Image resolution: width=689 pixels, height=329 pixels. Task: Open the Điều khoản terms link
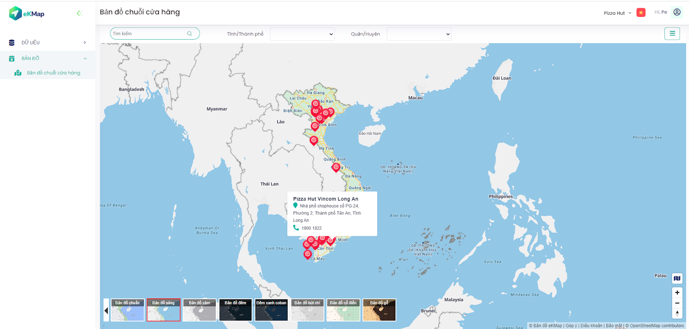coord(591,326)
